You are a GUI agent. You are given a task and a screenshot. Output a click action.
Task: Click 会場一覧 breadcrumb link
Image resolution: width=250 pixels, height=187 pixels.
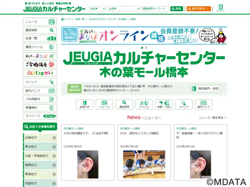pyautogui.click(x=80, y=19)
